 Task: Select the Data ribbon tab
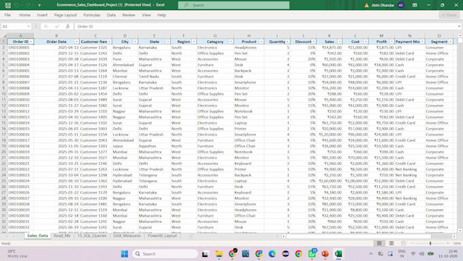click(x=111, y=15)
